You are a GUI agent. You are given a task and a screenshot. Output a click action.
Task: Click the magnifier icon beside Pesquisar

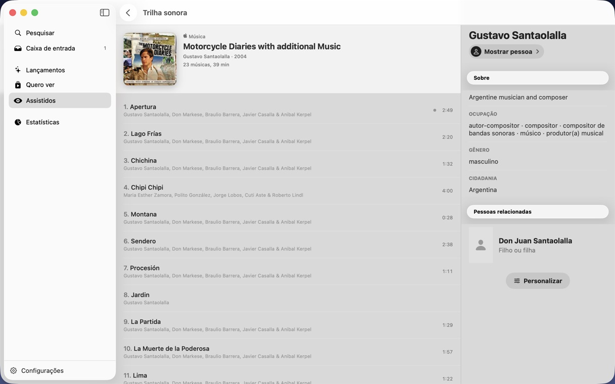(18, 33)
